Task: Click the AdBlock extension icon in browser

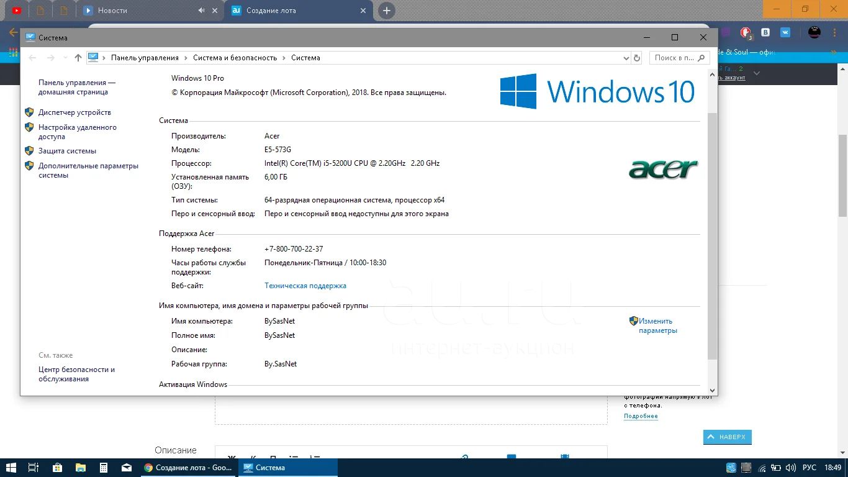Action: tap(746, 32)
